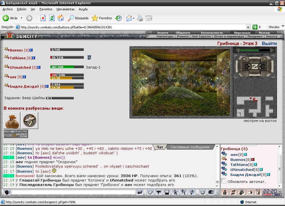This screenshot has height=206, width=285.
Task: Pick up the mushrooms item in the room
Action: 30,121
